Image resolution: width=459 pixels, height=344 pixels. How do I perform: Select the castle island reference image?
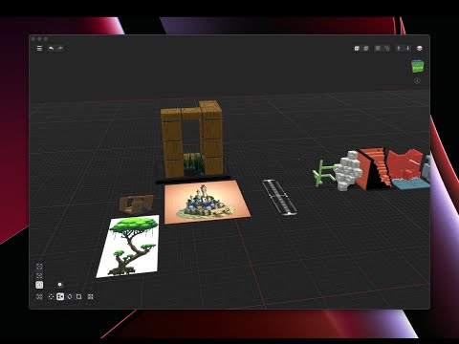[x=207, y=202]
